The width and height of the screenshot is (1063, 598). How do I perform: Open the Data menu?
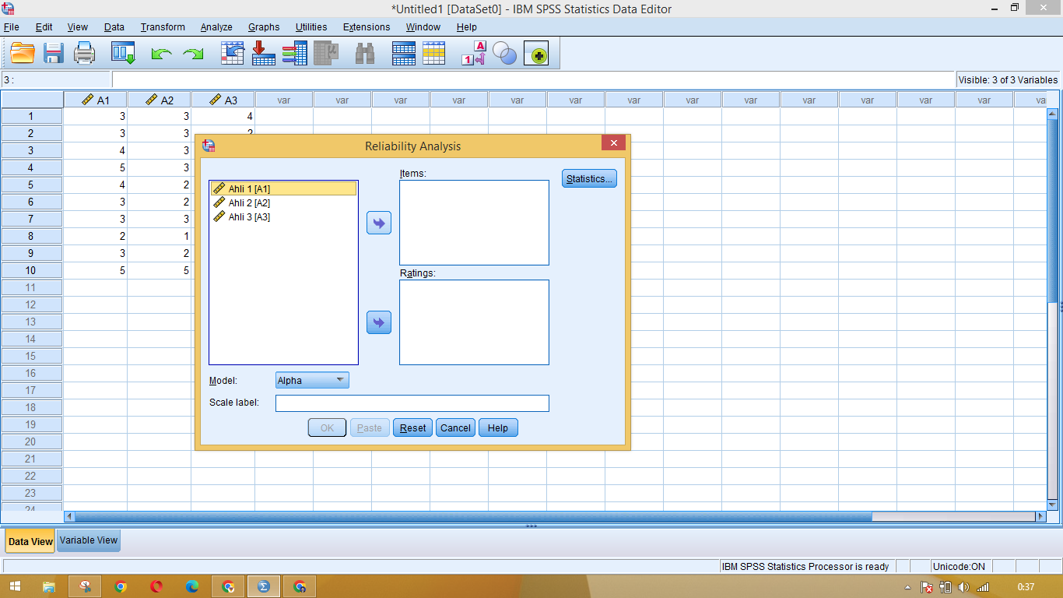114,26
